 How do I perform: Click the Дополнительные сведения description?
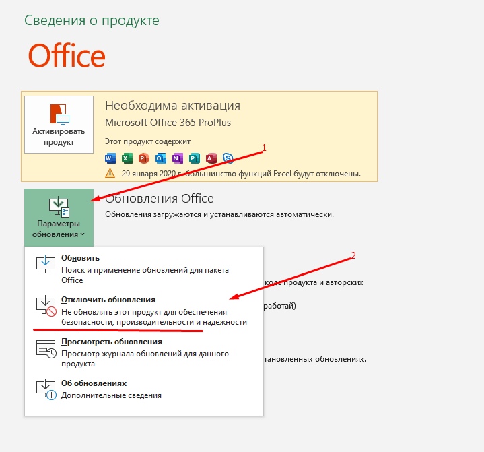(111, 395)
